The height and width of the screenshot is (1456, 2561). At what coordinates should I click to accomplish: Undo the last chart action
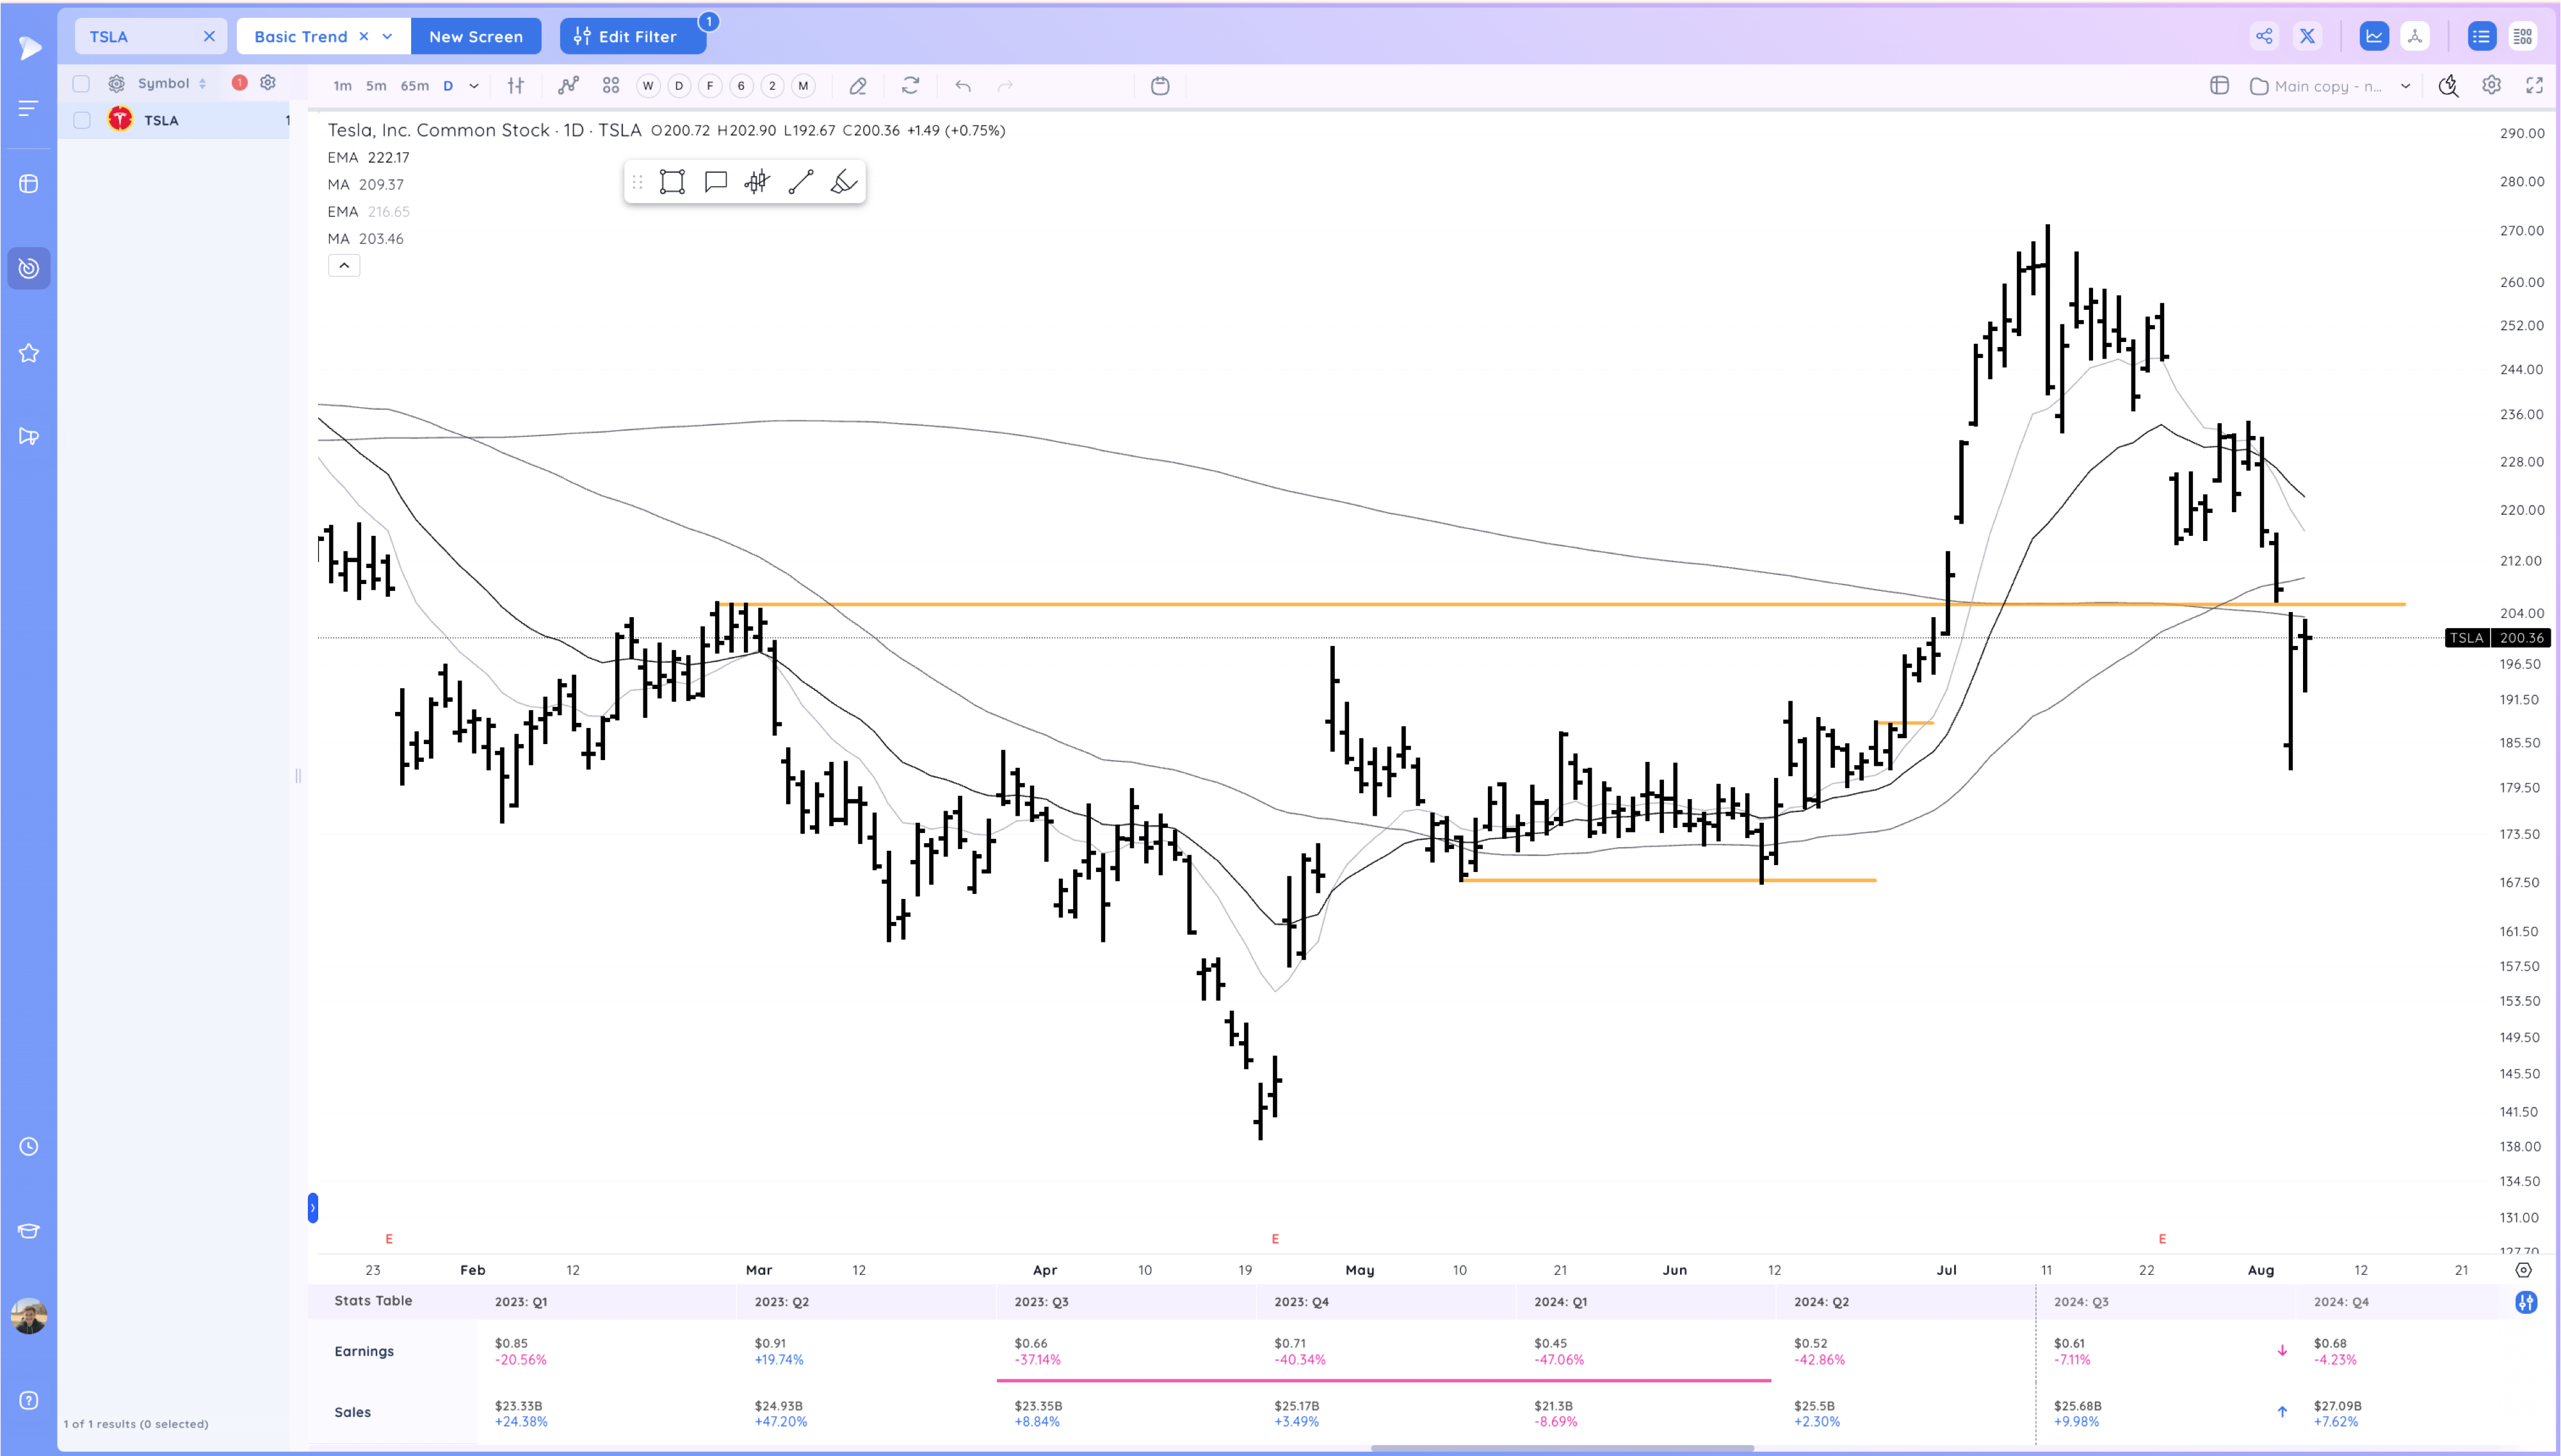click(963, 86)
